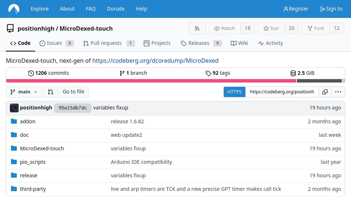The width and height of the screenshot is (351, 197).
Task: Open the Code tab
Action: [20, 43]
